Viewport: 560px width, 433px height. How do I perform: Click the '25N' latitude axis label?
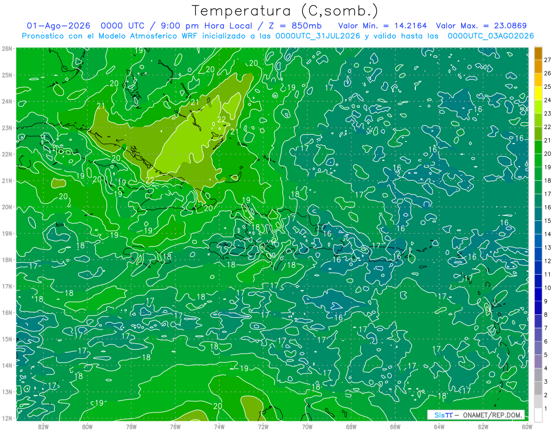(x=7, y=75)
